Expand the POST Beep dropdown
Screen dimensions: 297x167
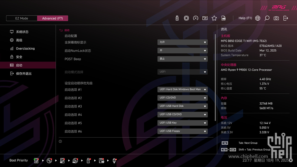182,59
